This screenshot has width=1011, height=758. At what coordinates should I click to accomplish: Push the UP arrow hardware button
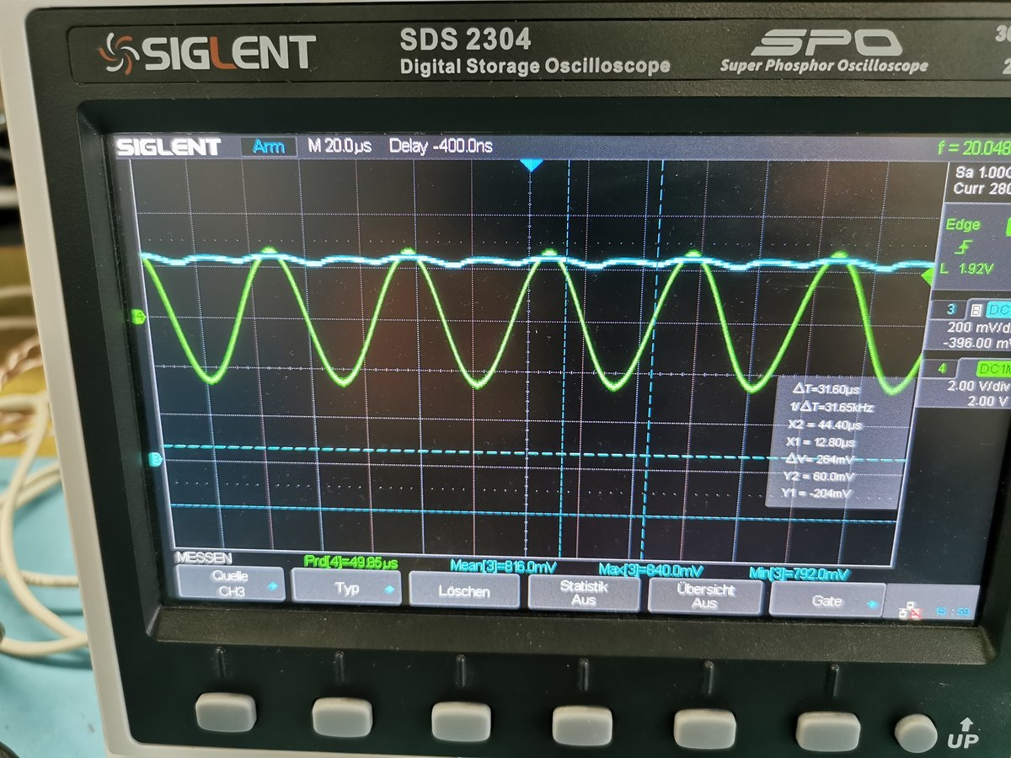917,732
